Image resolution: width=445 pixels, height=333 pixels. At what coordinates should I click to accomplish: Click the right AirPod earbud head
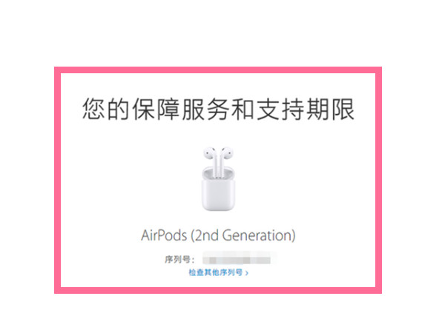coord(228,153)
